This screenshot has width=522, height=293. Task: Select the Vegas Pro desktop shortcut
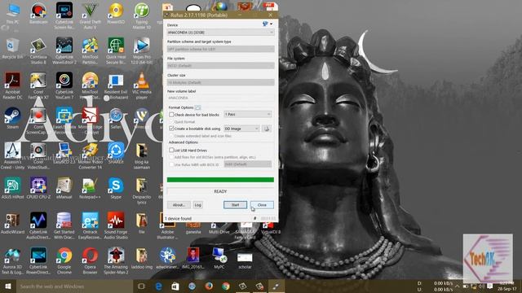141,50
